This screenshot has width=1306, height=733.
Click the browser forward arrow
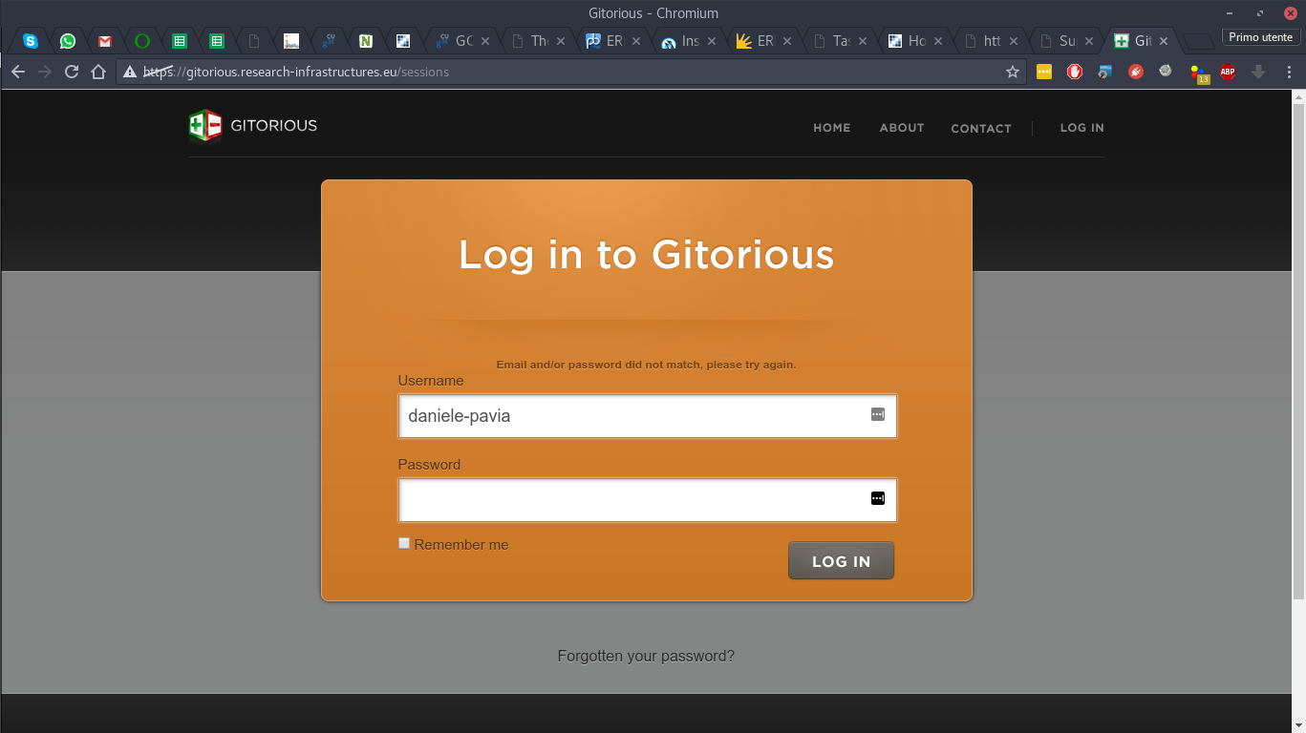45,72
